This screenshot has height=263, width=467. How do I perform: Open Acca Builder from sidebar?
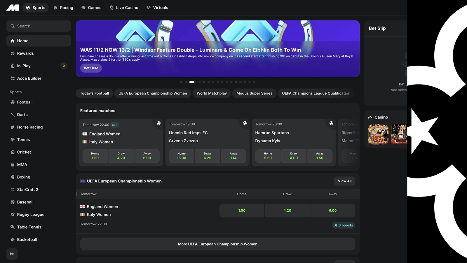[29, 78]
